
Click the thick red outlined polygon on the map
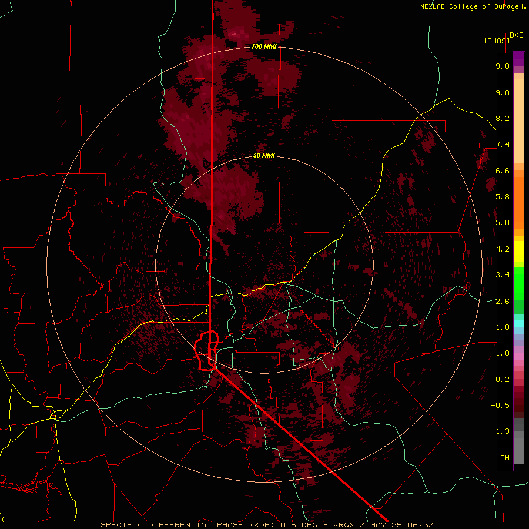206,351
